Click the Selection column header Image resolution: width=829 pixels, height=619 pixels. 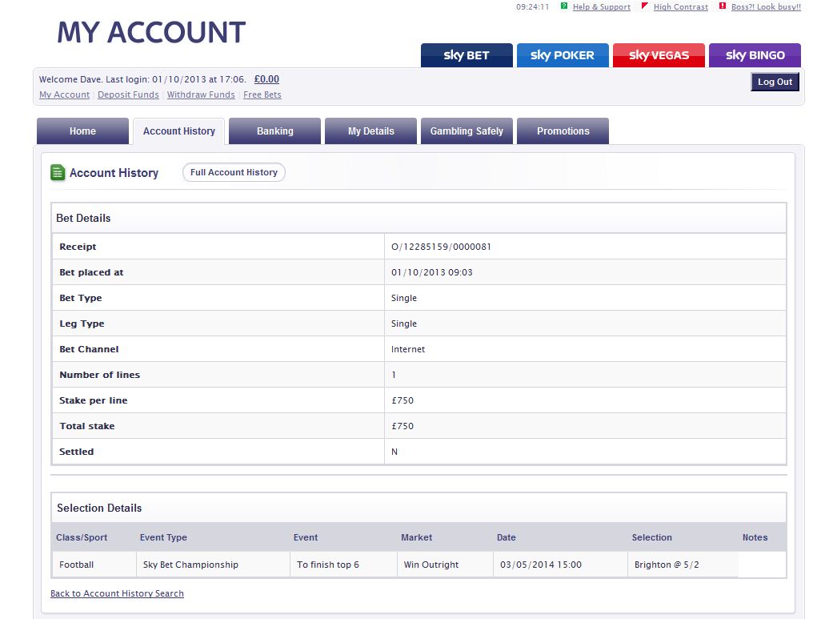pos(652,537)
